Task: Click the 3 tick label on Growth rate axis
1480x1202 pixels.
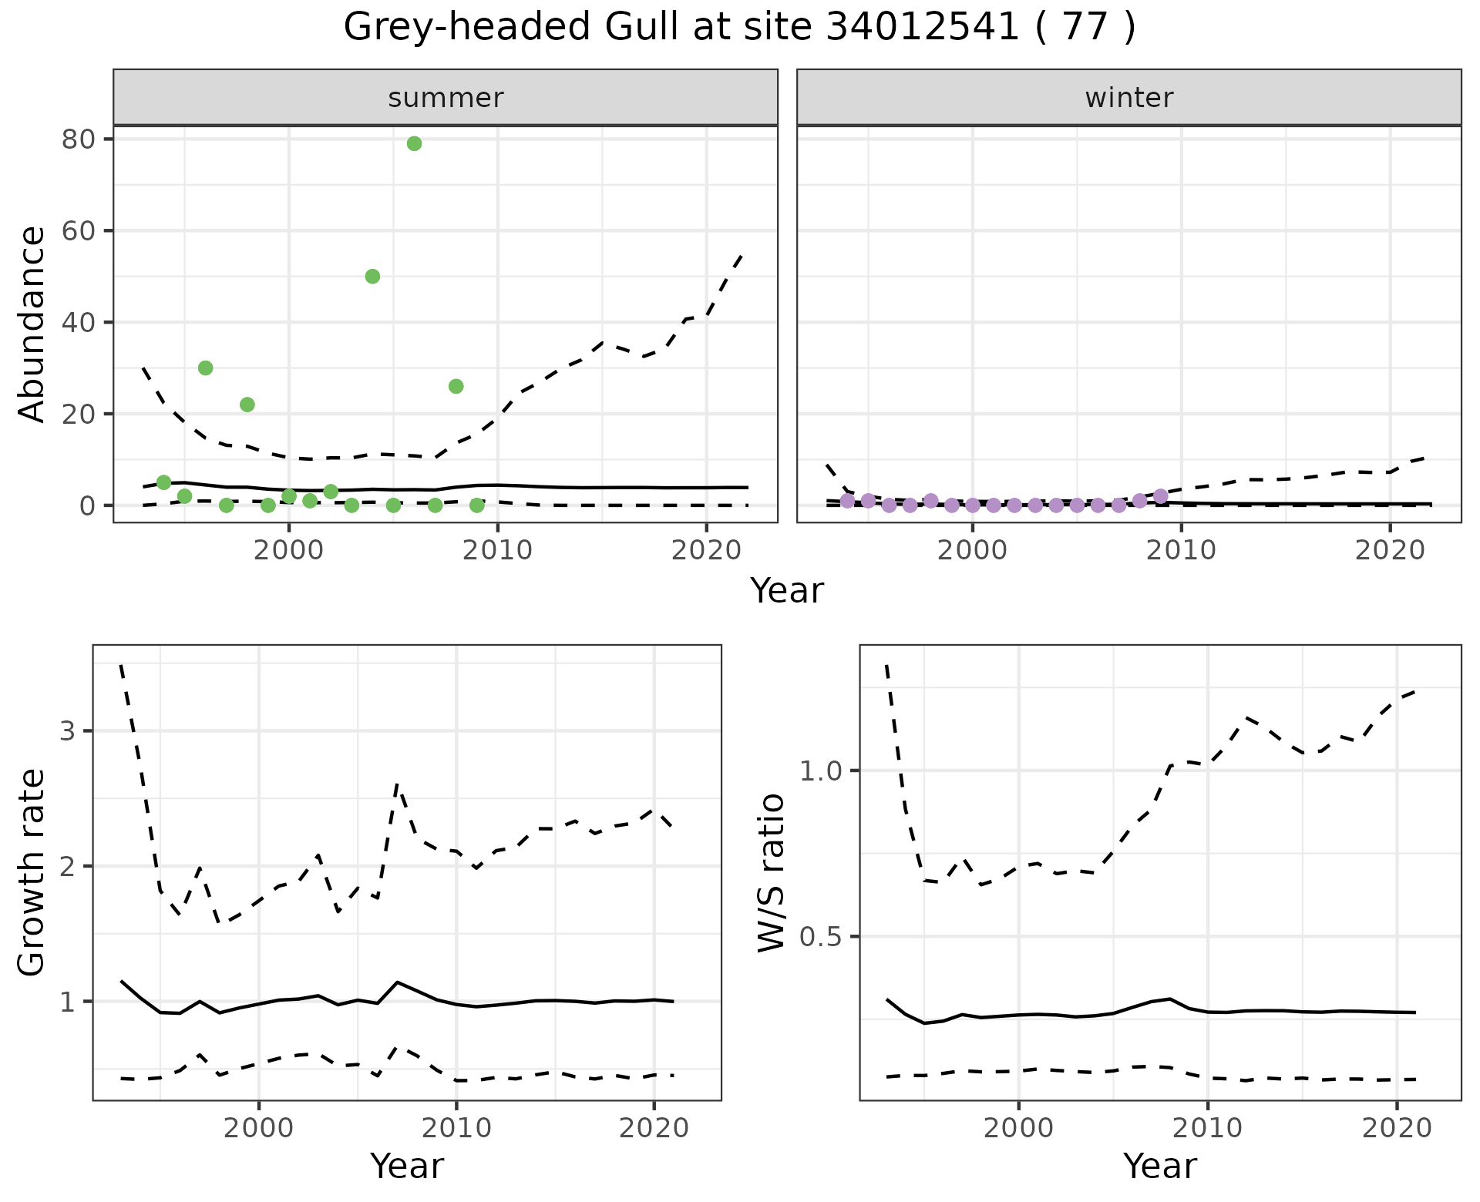Action: click(67, 730)
